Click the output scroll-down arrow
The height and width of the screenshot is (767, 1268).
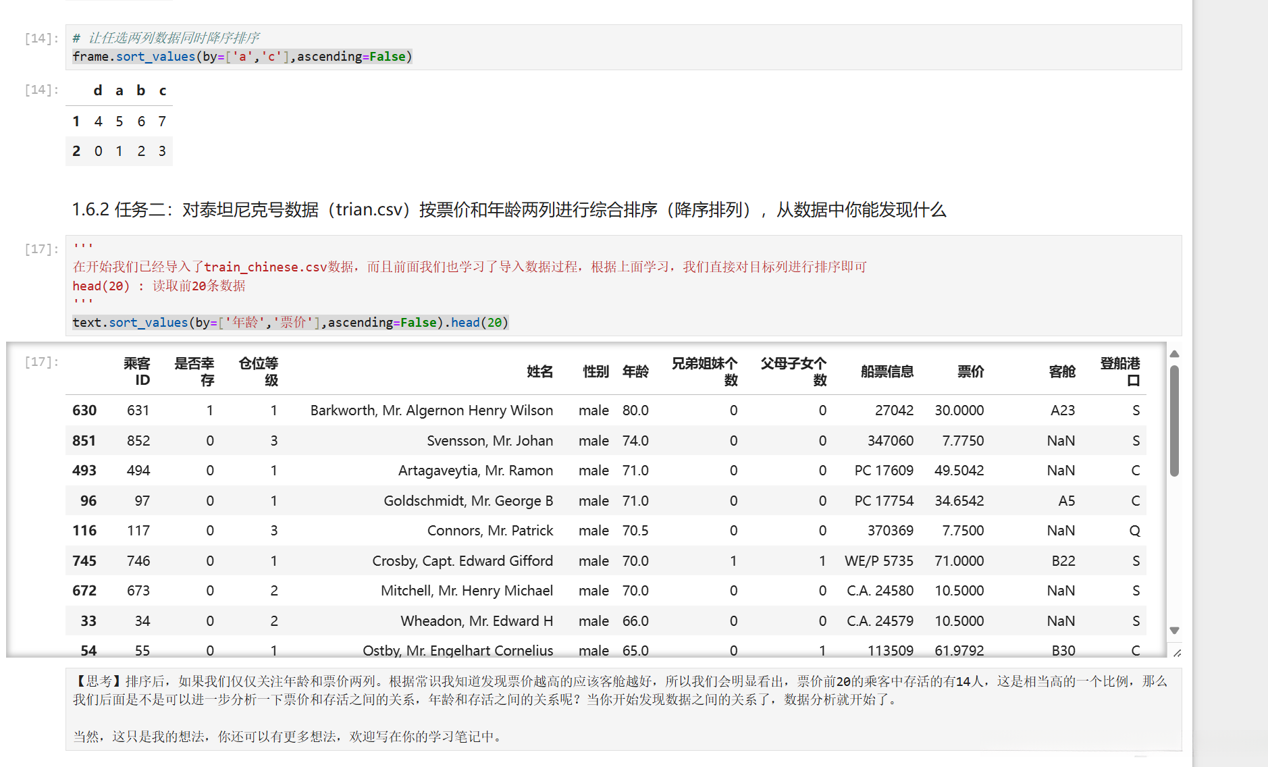pos(1174,631)
